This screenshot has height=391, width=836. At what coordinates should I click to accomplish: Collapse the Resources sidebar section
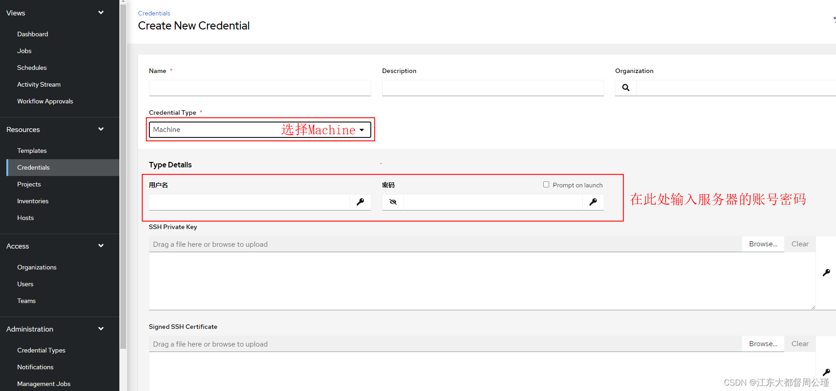(101, 129)
